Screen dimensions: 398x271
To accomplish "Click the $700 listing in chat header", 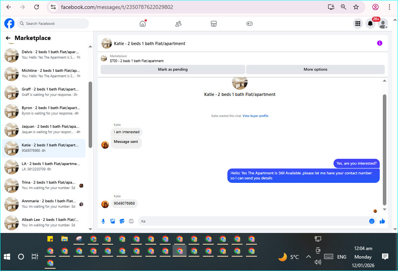I will [137, 61].
